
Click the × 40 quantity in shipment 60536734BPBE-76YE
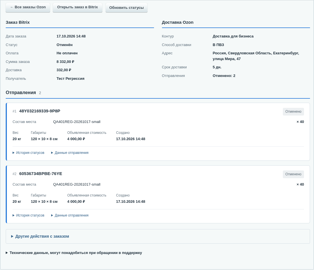[x=300, y=184]
